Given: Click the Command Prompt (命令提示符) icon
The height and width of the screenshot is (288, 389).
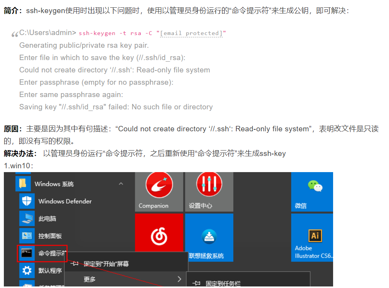Looking at the screenshot, I should (27, 253).
